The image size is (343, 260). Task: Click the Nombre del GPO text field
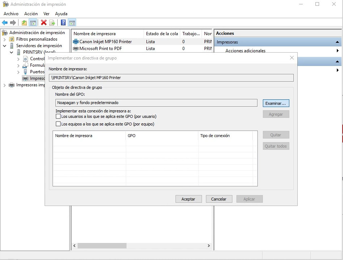click(x=156, y=103)
